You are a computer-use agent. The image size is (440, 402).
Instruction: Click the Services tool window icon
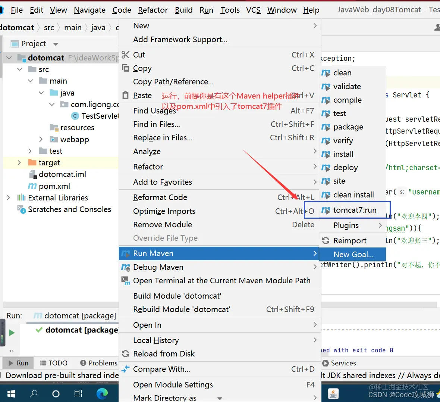(x=326, y=363)
